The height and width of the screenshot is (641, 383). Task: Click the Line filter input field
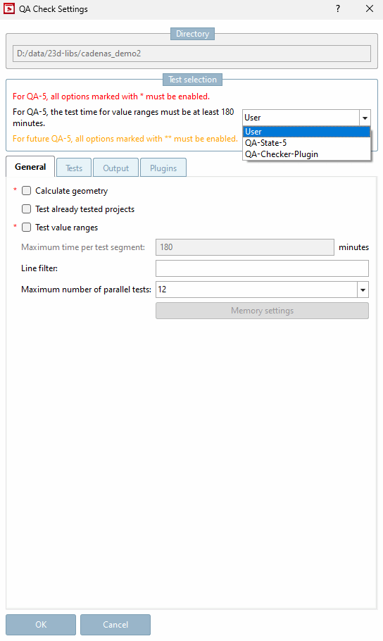tap(262, 268)
